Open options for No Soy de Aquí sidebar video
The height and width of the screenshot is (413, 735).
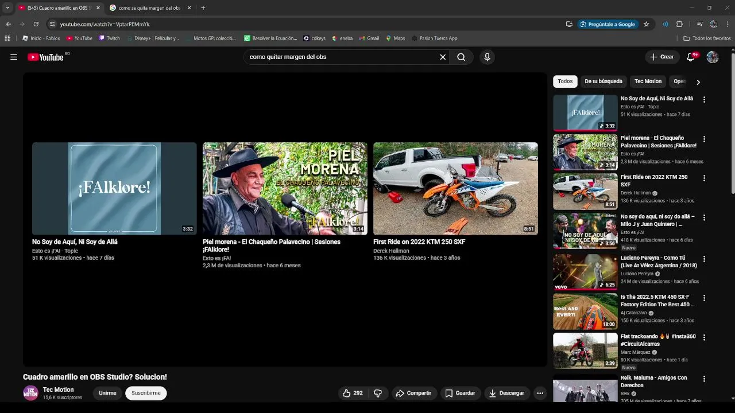click(x=704, y=100)
